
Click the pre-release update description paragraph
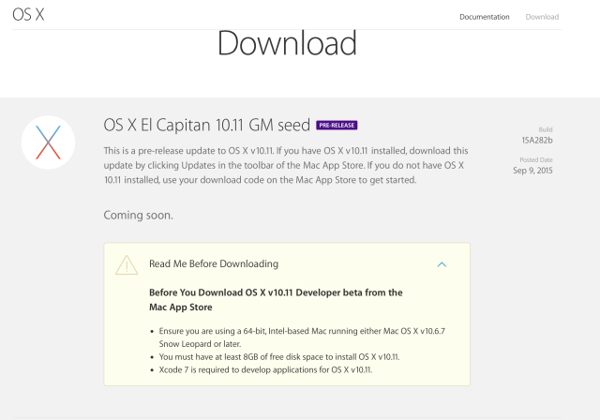[x=286, y=165]
